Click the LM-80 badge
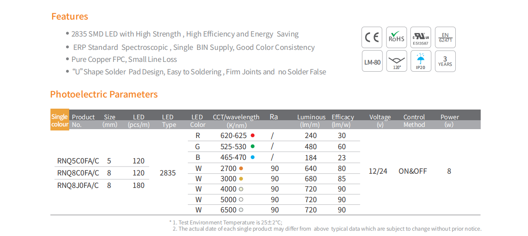This screenshot has height=236, width=528. coord(372,61)
